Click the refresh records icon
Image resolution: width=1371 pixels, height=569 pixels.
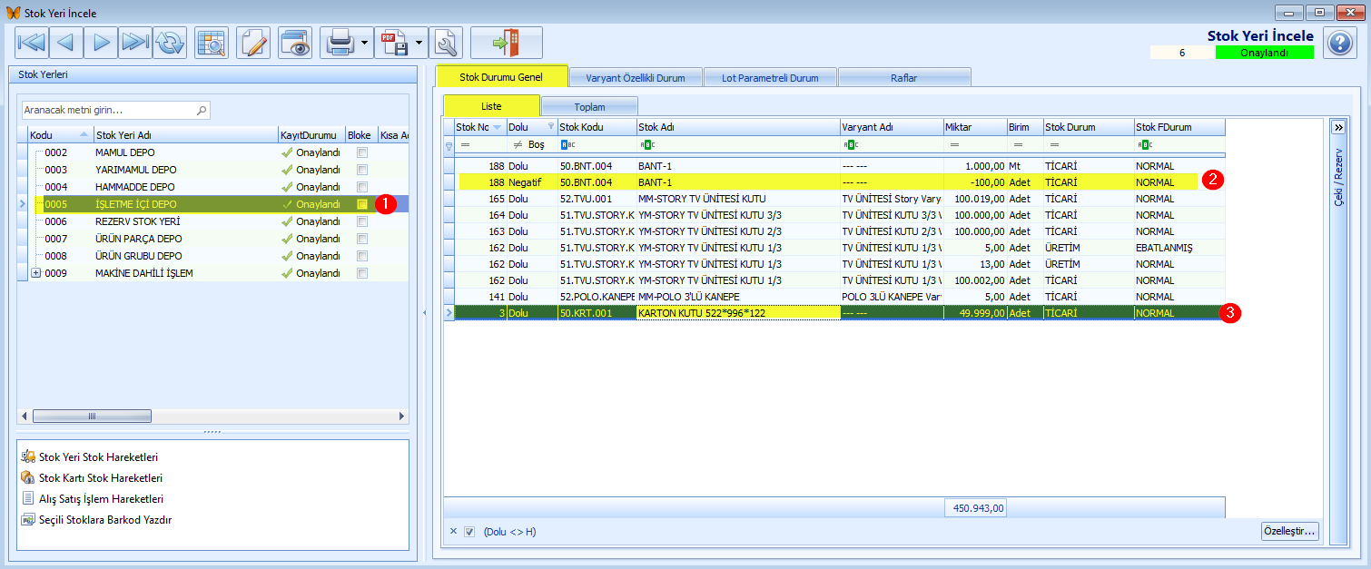[x=170, y=43]
